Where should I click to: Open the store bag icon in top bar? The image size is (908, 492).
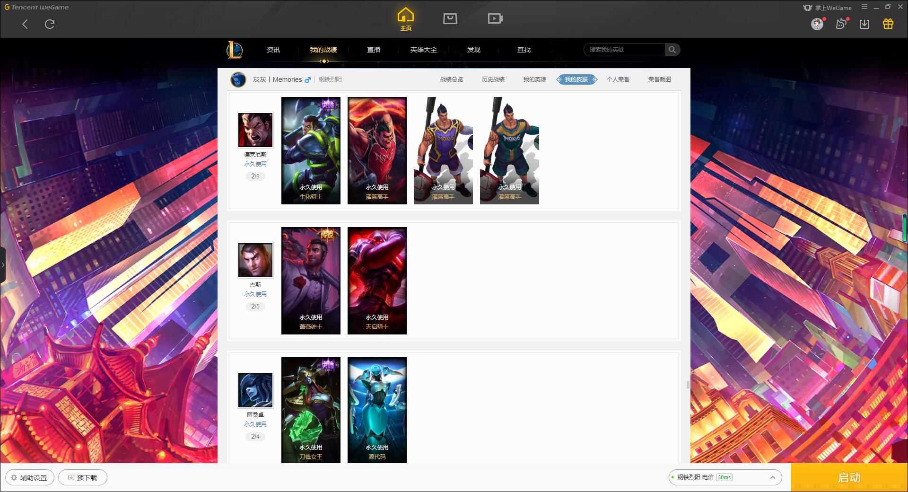tap(450, 18)
